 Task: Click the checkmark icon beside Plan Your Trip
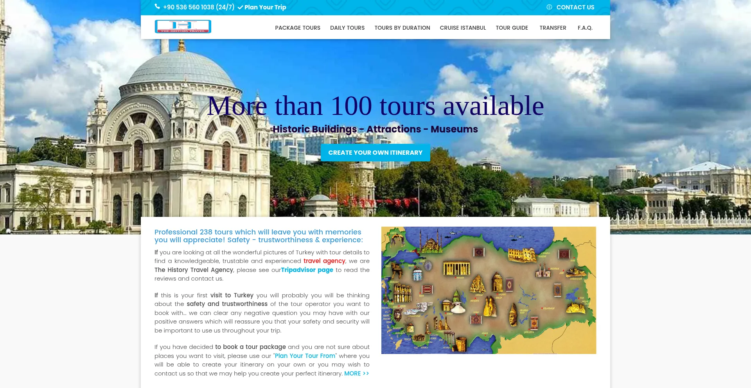[x=240, y=7]
